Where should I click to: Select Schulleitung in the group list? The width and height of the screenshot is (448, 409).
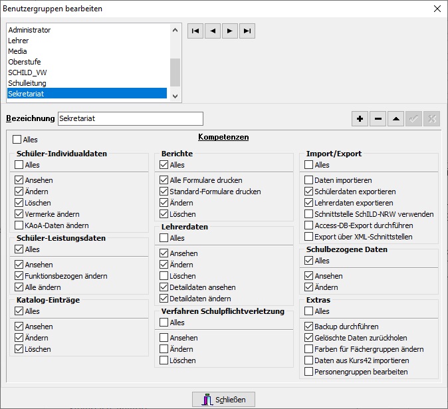click(x=87, y=83)
